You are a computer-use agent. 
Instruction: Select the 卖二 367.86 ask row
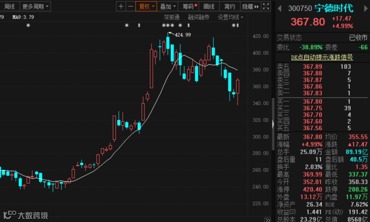[x=322, y=87]
